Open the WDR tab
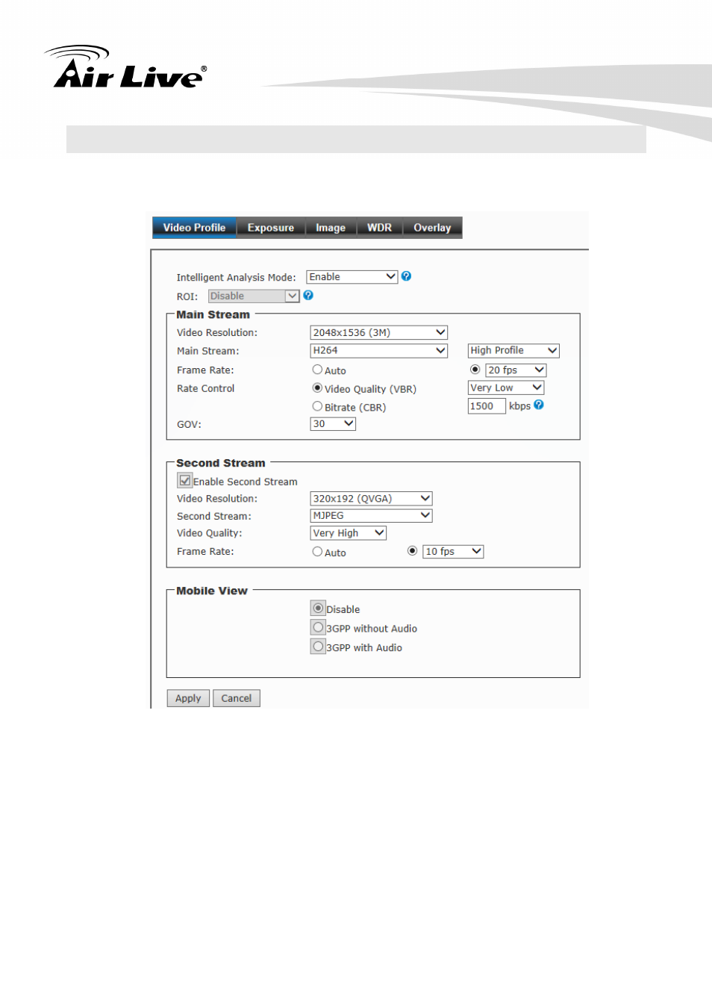The width and height of the screenshot is (712, 1008). (379, 228)
